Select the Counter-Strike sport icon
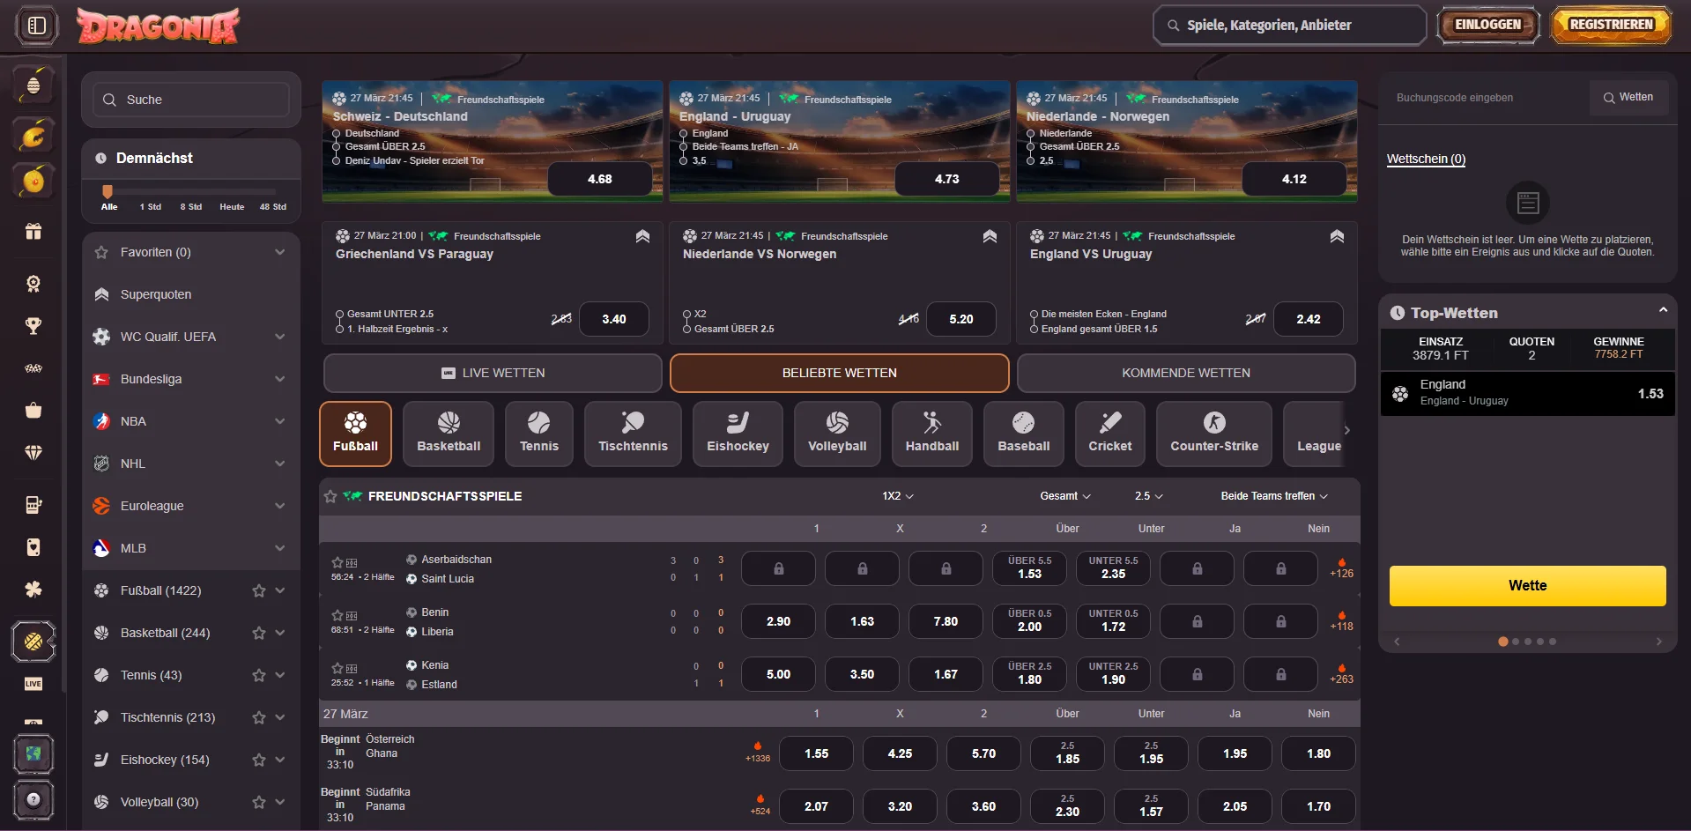This screenshot has width=1691, height=831. (x=1213, y=434)
